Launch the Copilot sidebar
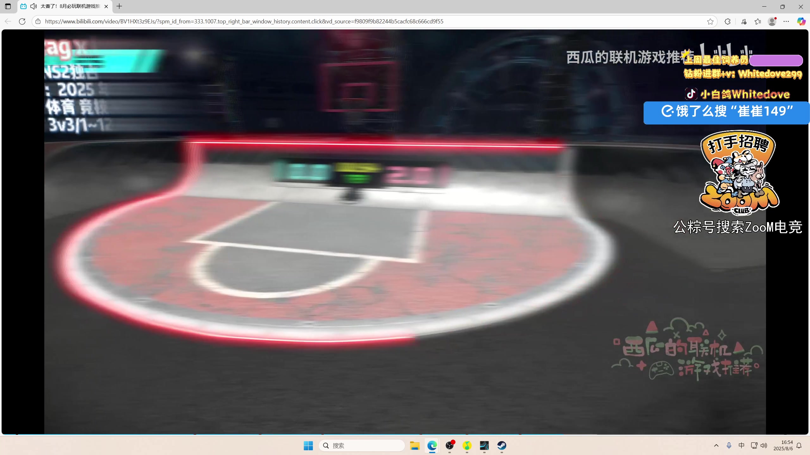810x455 pixels. pyautogui.click(x=801, y=21)
